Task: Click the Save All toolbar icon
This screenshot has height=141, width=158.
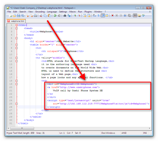Action: pyautogui.click(x=23, y=16)
